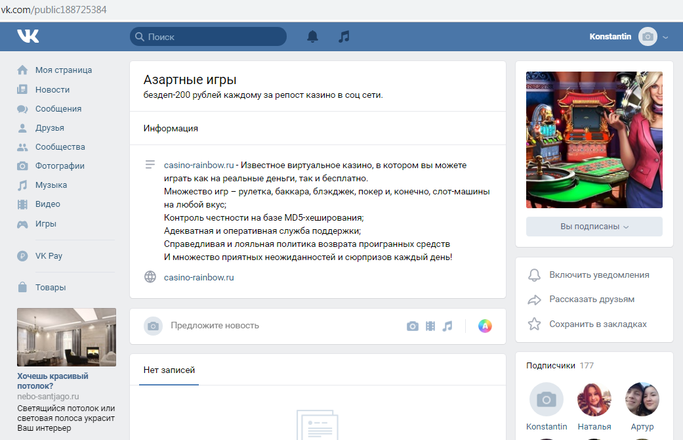
Task: Click the VK logo icon
Action: click(x=28, y=36)
